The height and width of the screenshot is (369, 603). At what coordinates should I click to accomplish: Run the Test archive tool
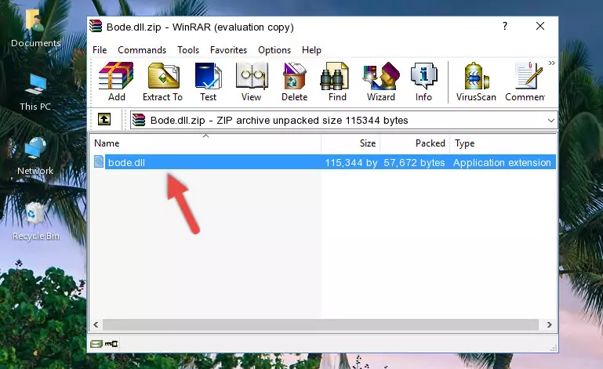(x=208, y=82)
